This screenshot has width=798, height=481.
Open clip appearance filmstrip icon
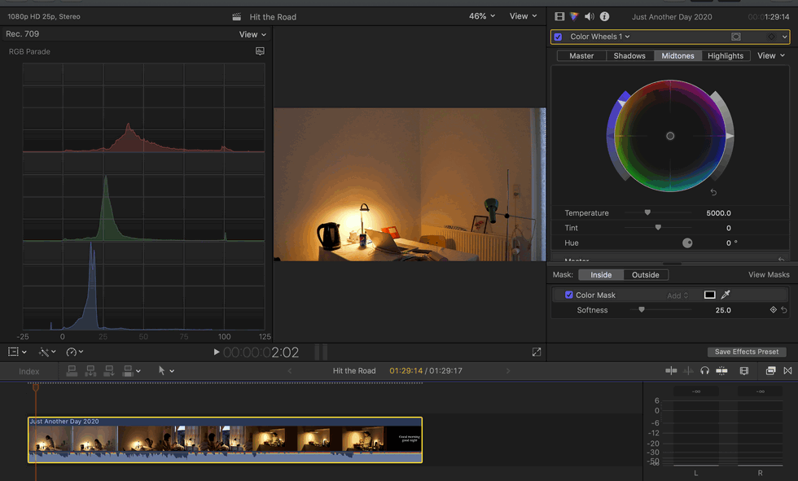(x=744, y=370)
